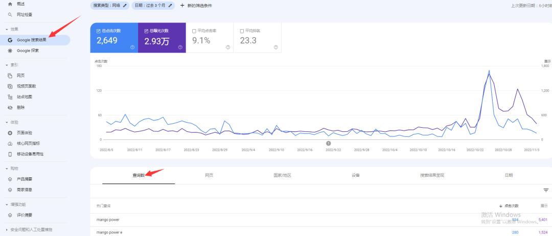The width and height of the screenshot is (552, 236).
Task: Click the 概述 home icon
Action: [x=10, y=4]
